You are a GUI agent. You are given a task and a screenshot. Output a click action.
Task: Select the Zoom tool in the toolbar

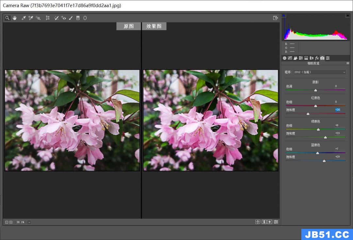(x=7, y=18)
